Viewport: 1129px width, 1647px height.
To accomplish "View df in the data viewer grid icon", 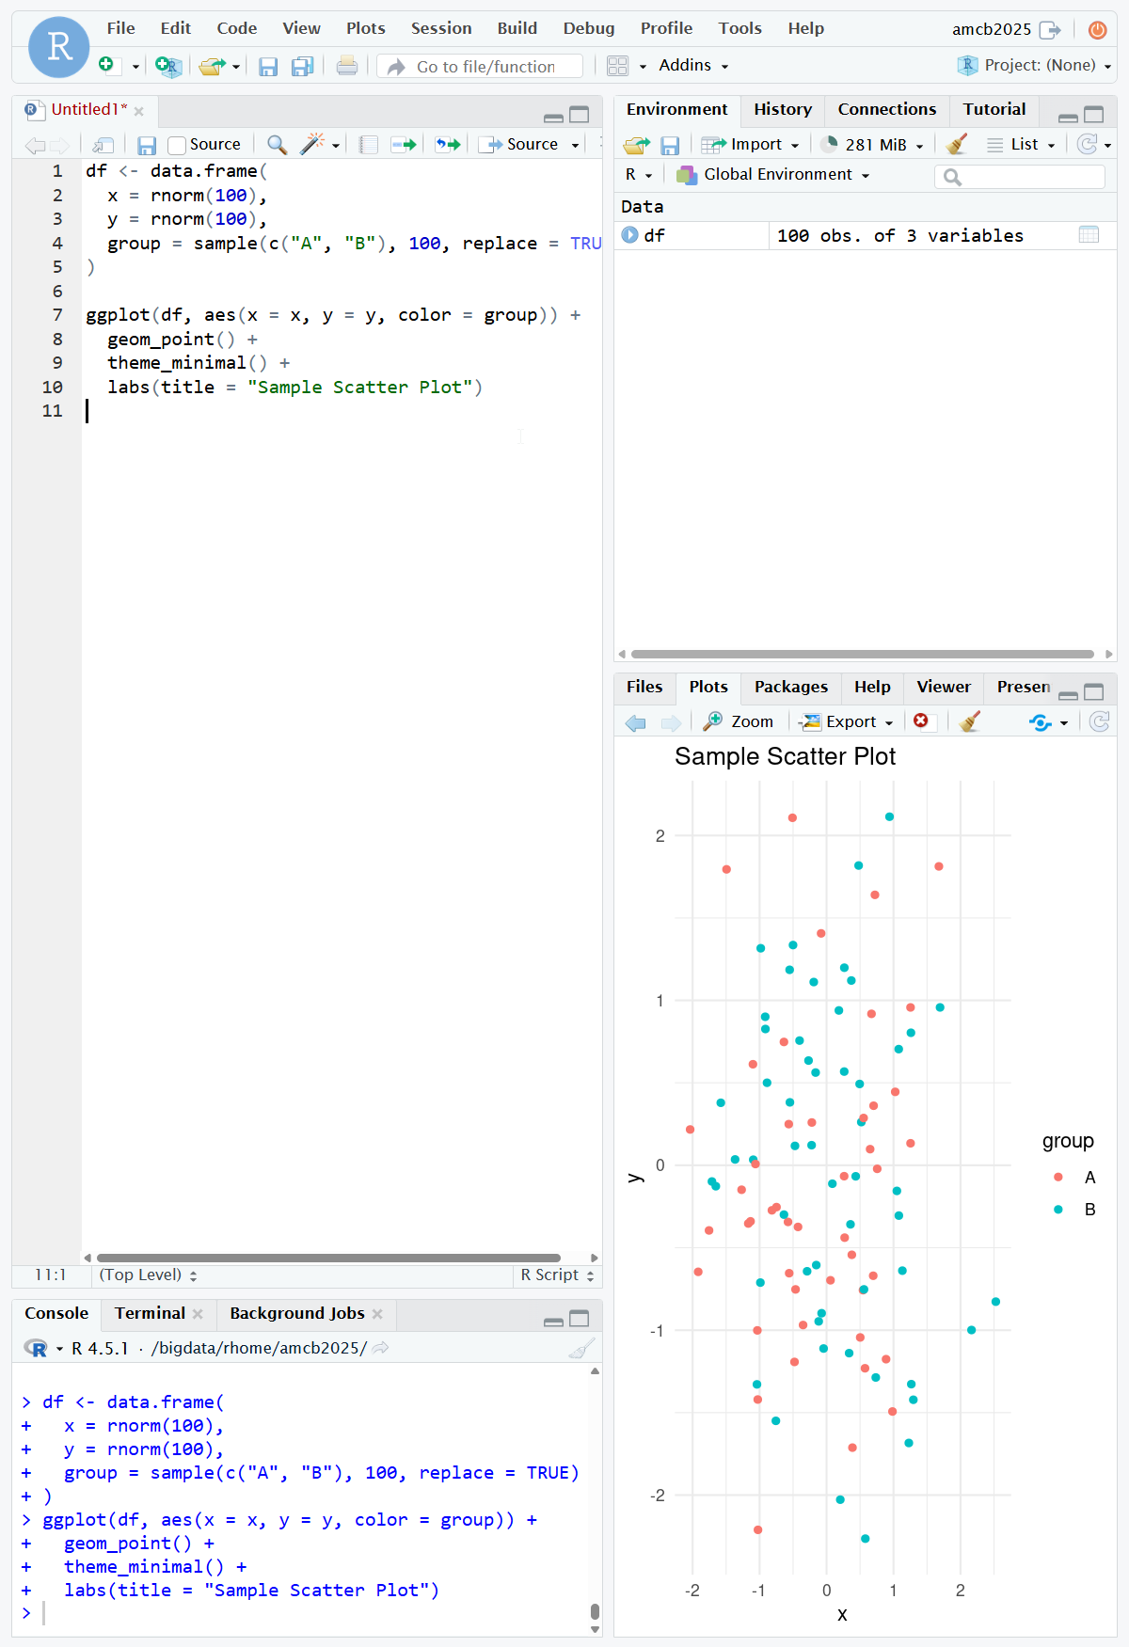I will pyautogui.click(x=1089, y=235).
